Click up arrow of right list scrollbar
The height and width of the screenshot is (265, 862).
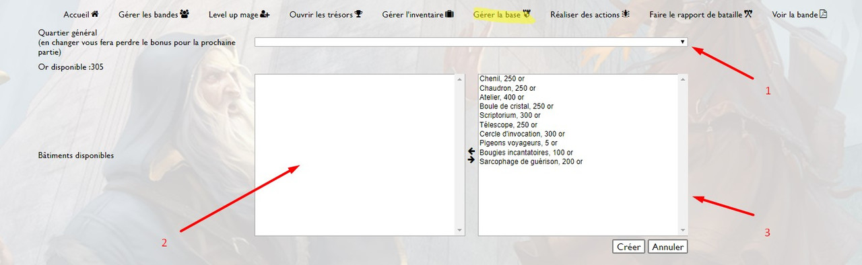tap(683, 79)
